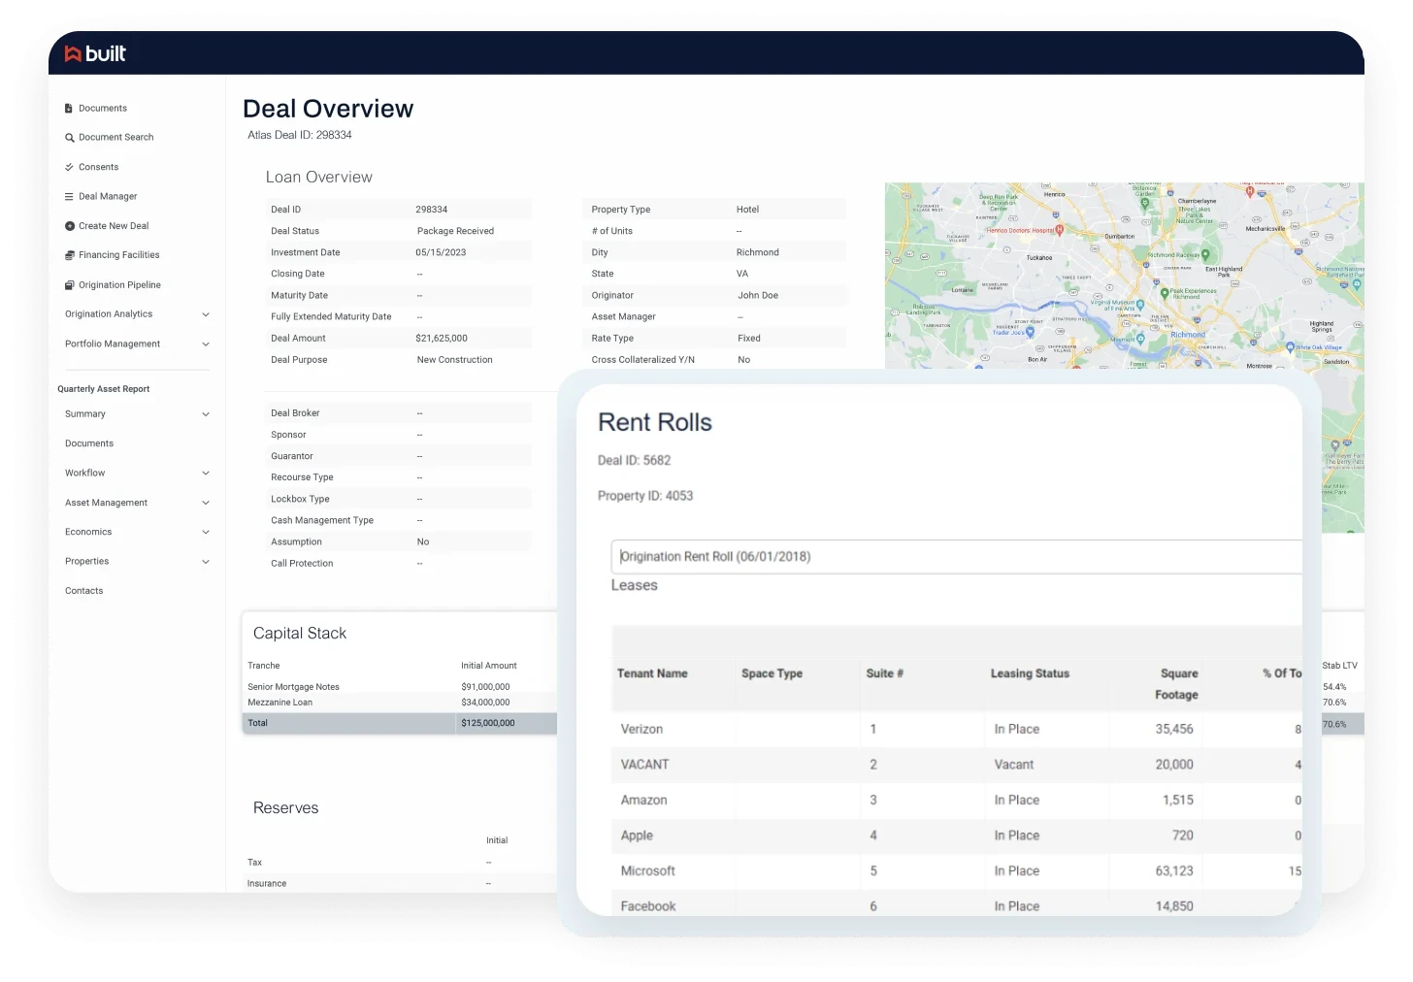The width and height of the screenshot is (1413, 982).
Task: Open Contacts in the sidebar
Action: [x=84, y=591]
